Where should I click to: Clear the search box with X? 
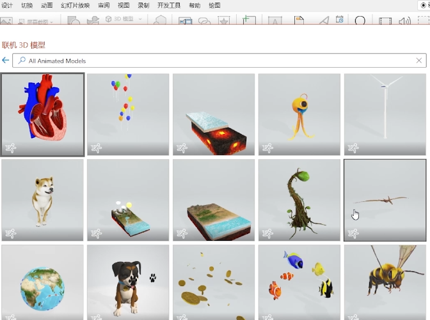(418, 61)
